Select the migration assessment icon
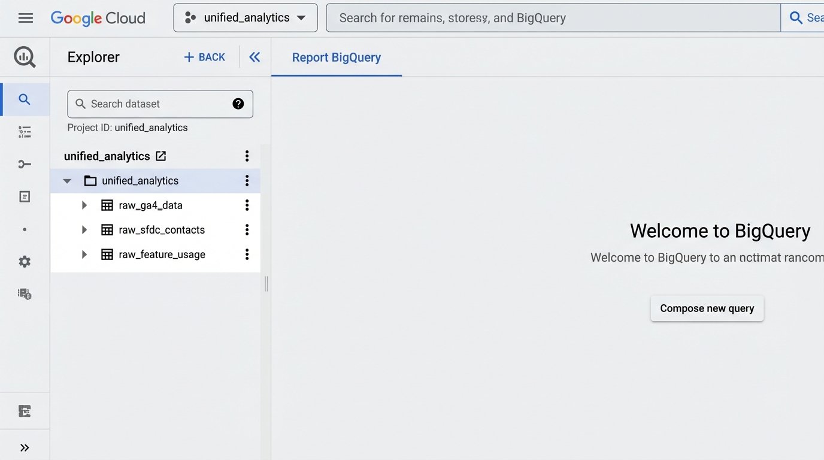This screenshot has width=824, height=460. point(25,293)
